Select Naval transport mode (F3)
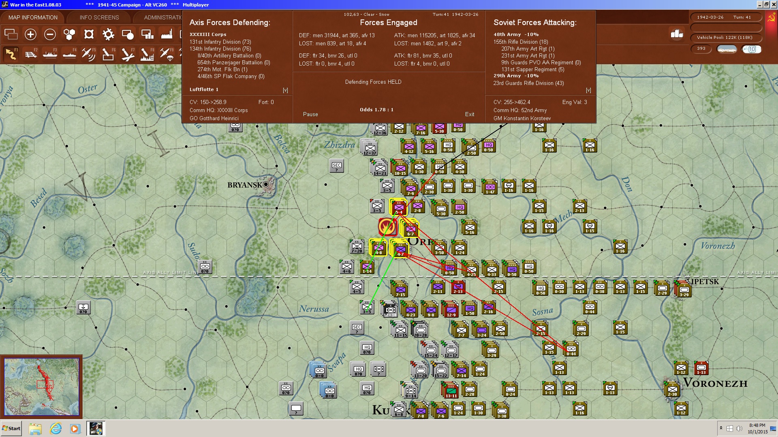This screenshot has height=437, width=778. pos(50,54)
